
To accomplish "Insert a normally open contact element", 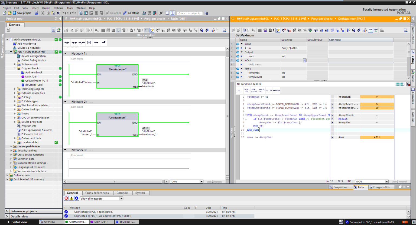I will [x=67, y=42].
